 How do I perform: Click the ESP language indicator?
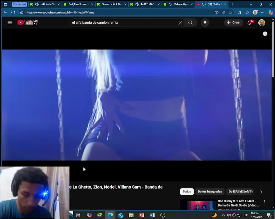[x=245, y=215]
